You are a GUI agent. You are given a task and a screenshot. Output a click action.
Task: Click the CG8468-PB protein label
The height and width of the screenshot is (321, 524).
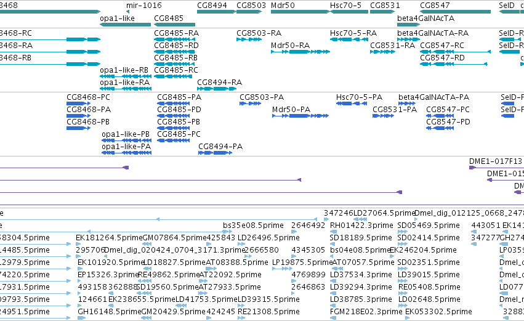(88, 122)
